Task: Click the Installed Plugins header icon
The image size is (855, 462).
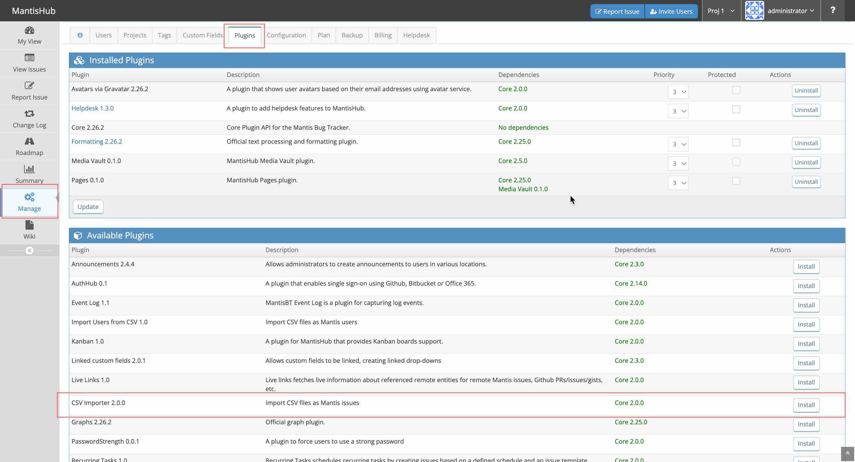Action: [x=79, y=60]
